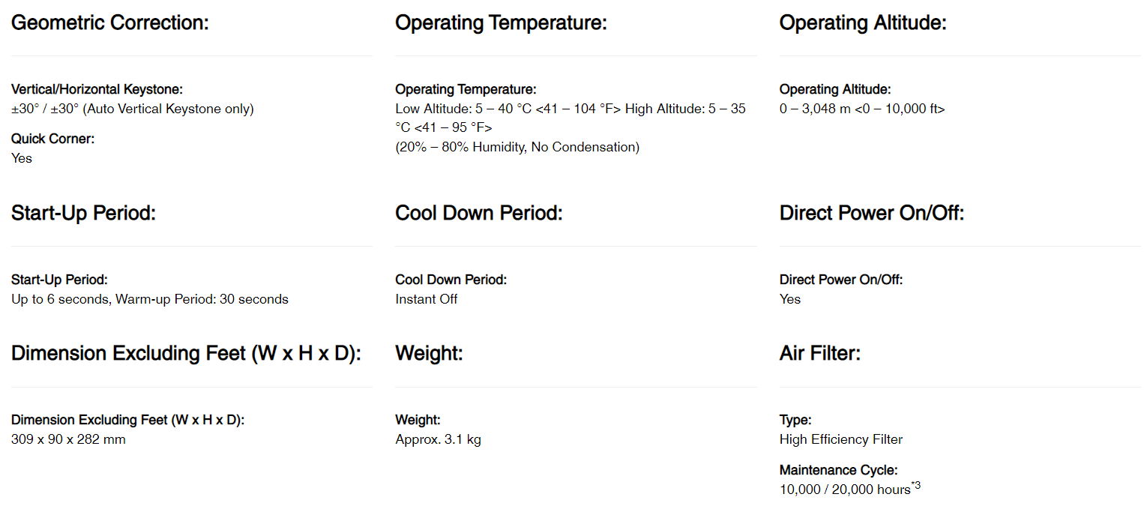Click the large "Operating Altitude:" section heading
The width and height of the screenshot is (1144, 512).
[x=863, y=22]
